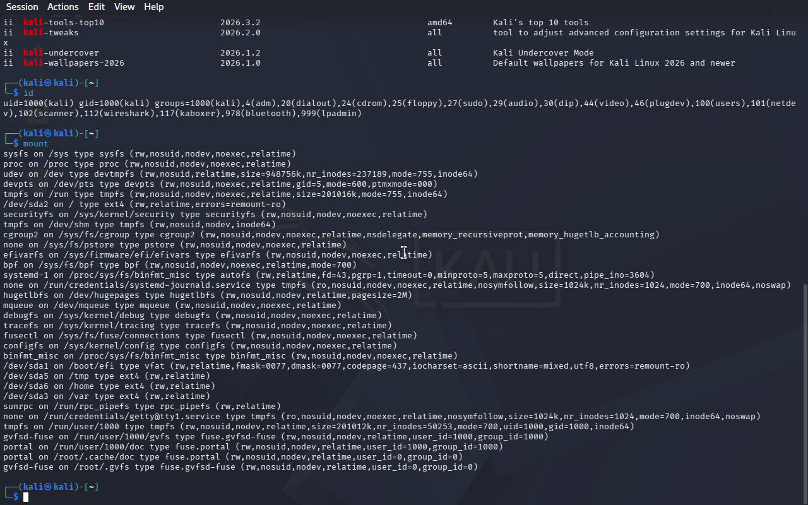The width and height of the screenshot is (808, 505).
Task: Click the kali-undercover package name
Action: pos(61,53)
